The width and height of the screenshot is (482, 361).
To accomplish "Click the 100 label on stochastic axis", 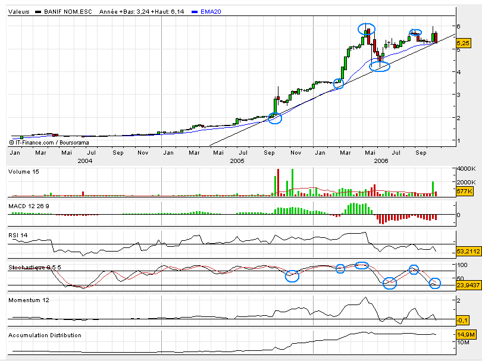I will [x=462, y=265].
